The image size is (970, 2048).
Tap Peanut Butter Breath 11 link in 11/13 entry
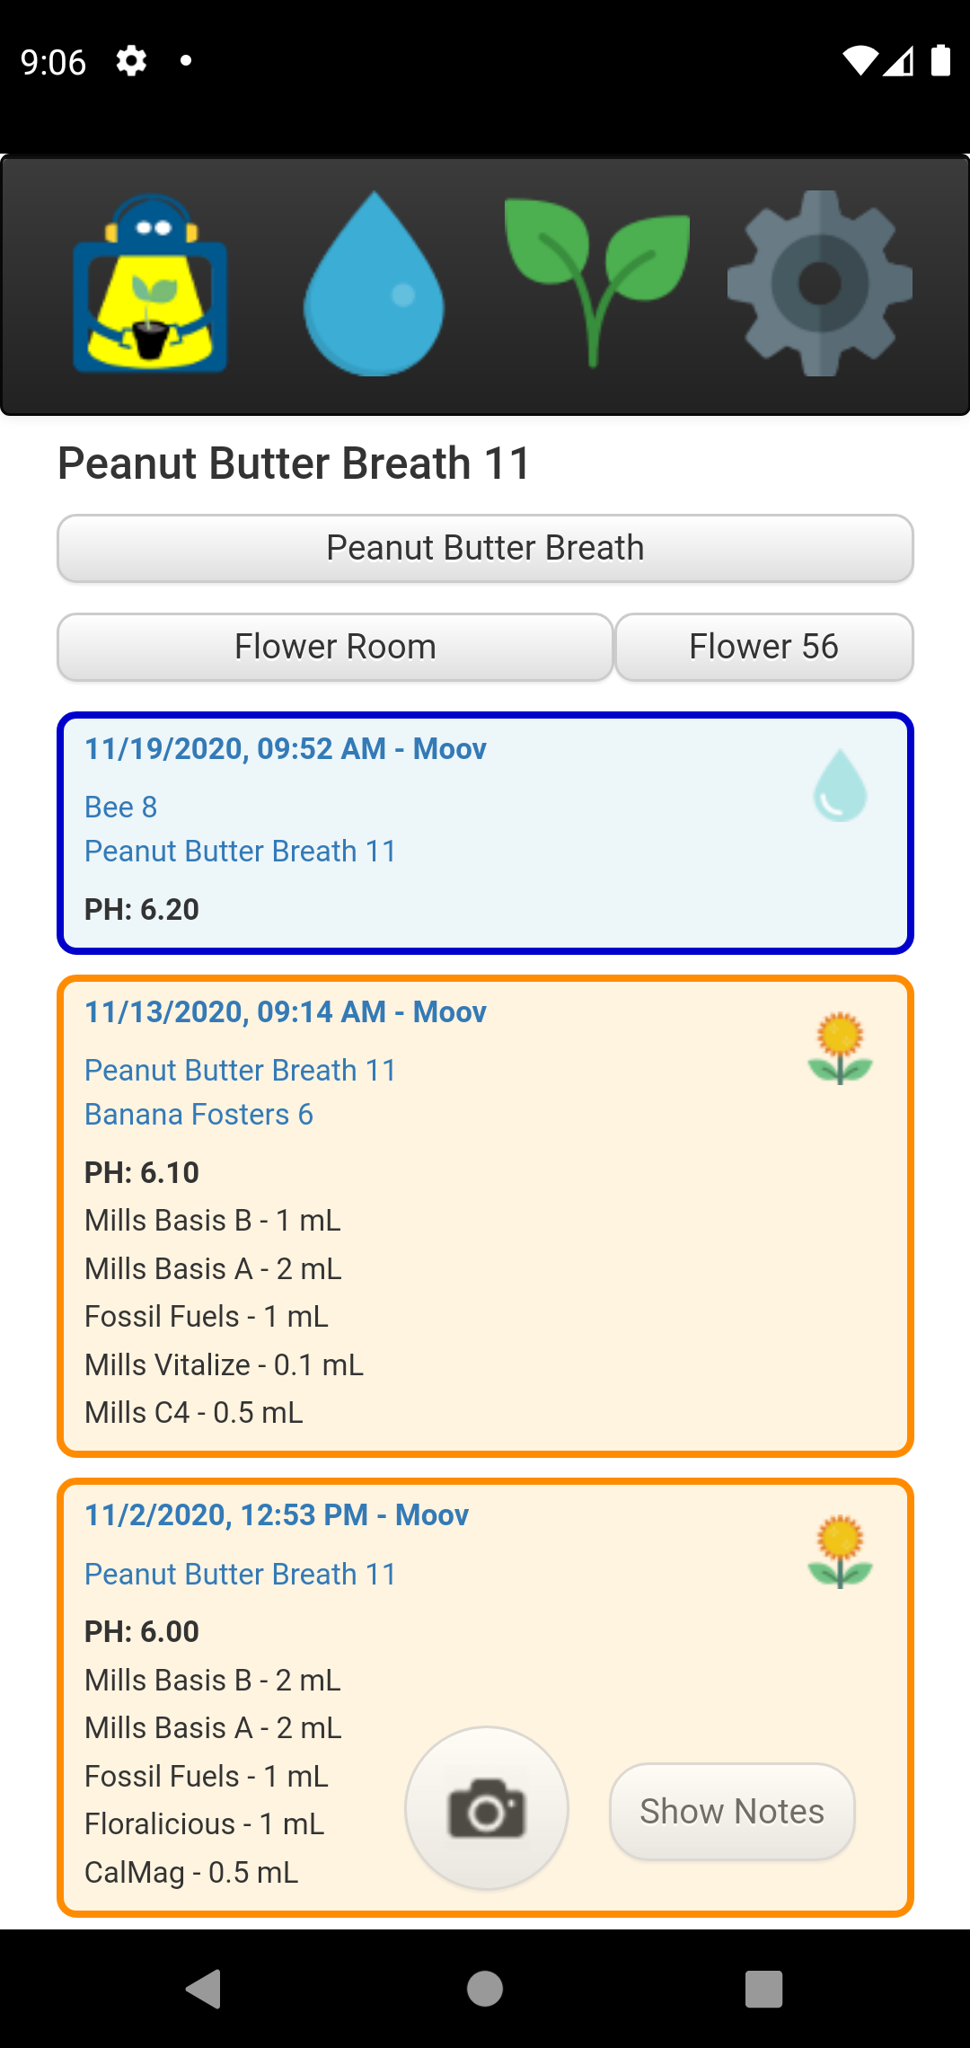pos(241,1070)
